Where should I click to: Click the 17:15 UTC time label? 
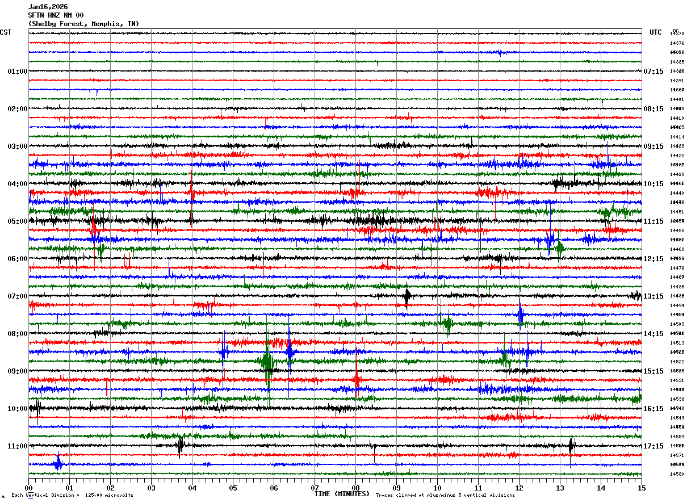[x=654, y=446]
